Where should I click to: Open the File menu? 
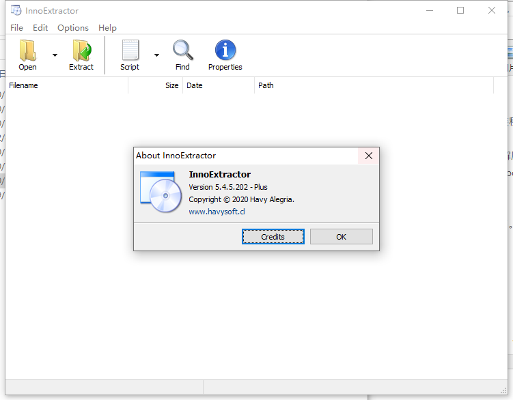click(x=16, y=28)
